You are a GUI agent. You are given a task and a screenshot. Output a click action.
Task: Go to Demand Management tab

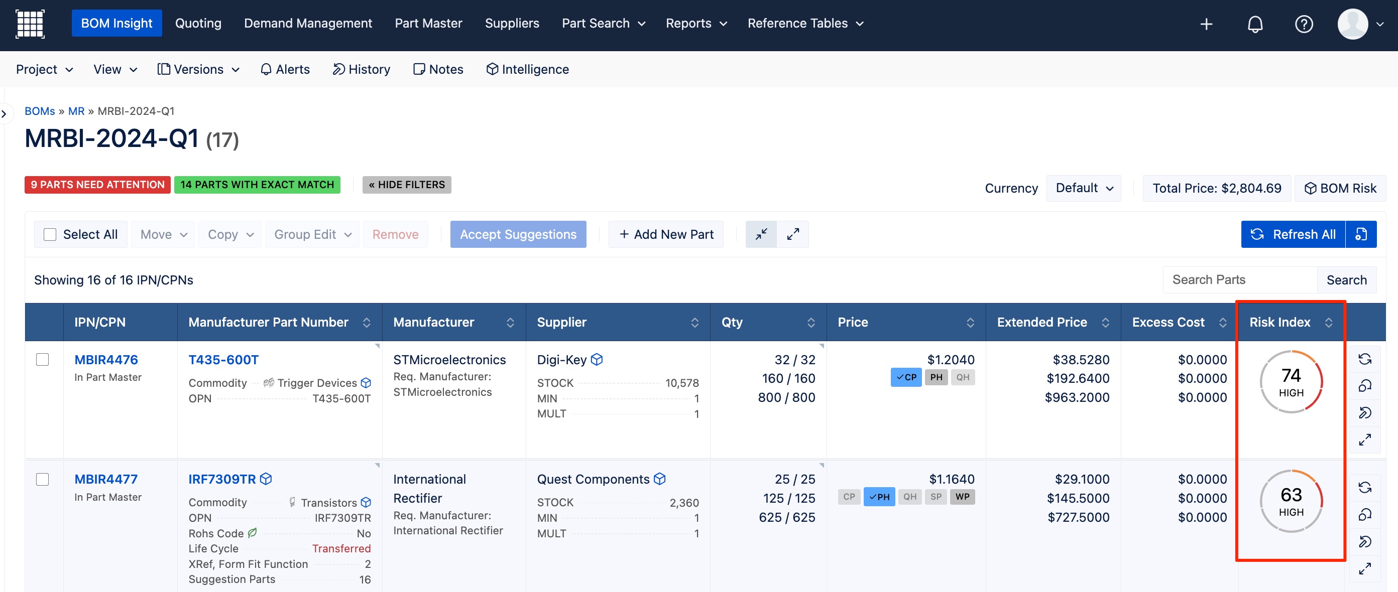tap(308, 23)
